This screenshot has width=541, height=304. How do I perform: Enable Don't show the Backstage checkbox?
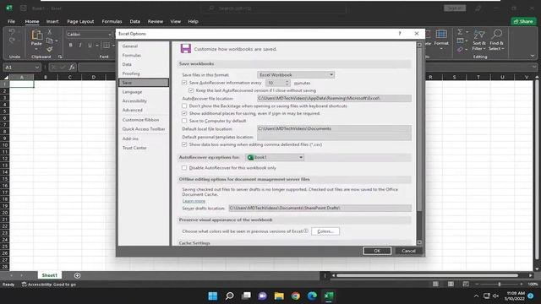184,106
